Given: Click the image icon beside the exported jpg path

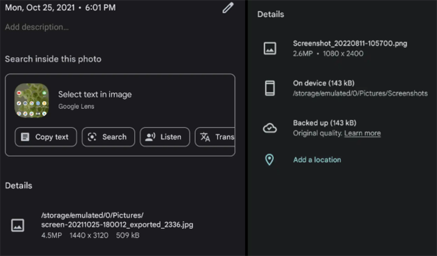Looking at the screenshot, I should (x=18, y=225).
